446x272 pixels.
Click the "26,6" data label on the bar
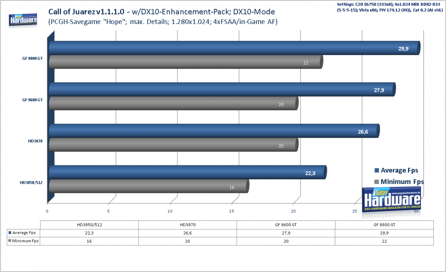[363, 132]
